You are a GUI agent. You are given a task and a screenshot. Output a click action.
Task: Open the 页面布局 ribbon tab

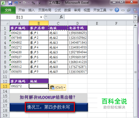click(45, 10)
